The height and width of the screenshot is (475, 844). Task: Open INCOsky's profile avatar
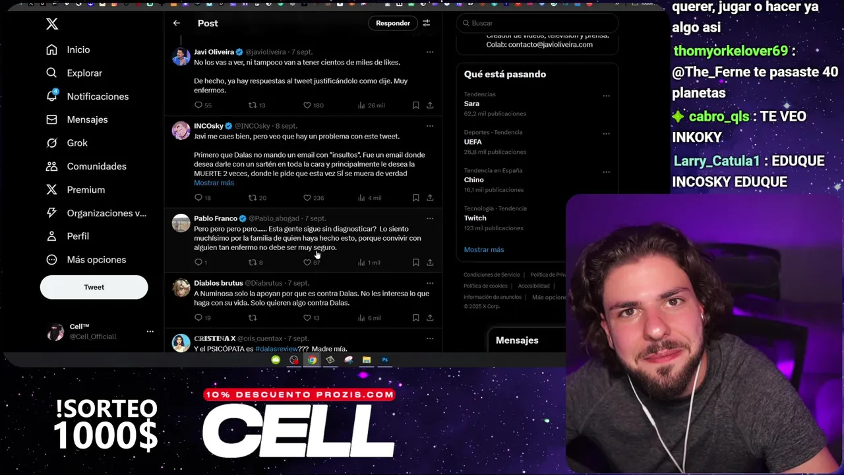tap(181, 131)
